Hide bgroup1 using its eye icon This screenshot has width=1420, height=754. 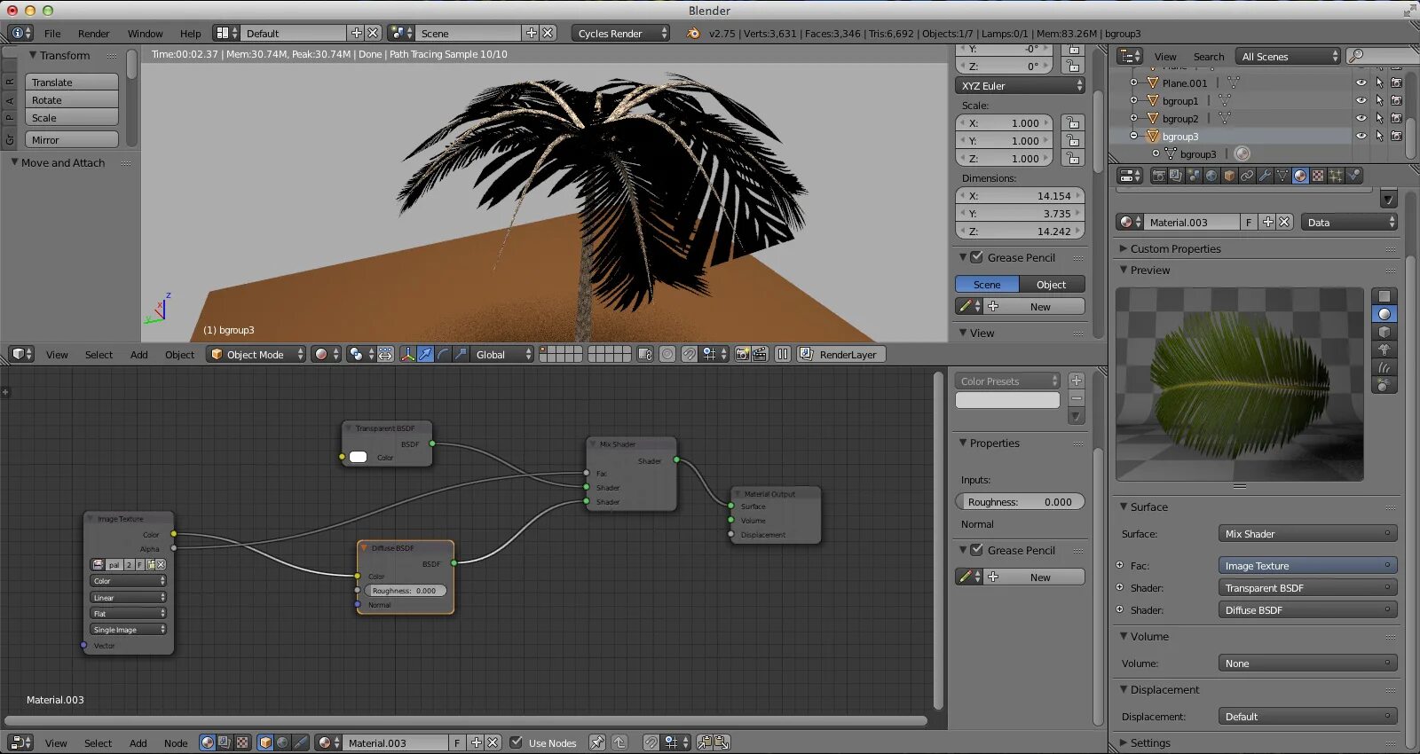tap(1361, 100)
